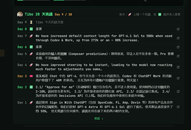Screen dimensions: 191x130
Task: Click the rocket icon on Day 5
Action: point(31,54)
